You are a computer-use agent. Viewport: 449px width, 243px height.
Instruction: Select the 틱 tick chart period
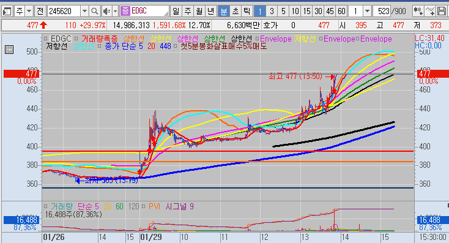coord(247,11)
